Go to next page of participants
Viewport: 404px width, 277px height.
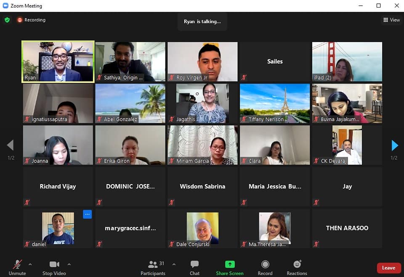pyautogui.click(x=394, y=145)
